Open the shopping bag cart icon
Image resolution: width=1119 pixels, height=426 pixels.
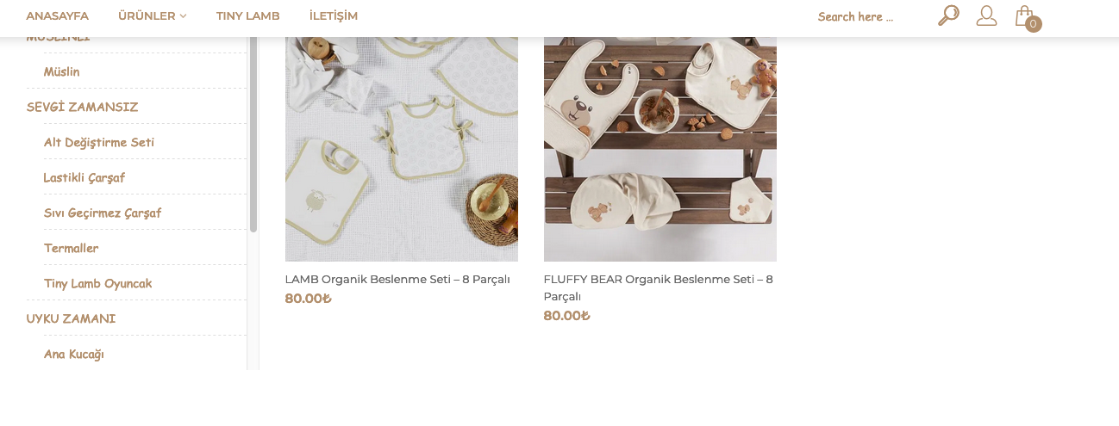[1023, 15]
